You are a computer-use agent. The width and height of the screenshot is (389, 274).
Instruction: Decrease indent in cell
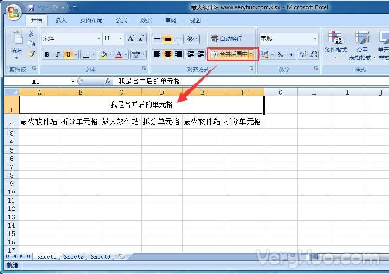pyautogui.click(x=191, y=54)
